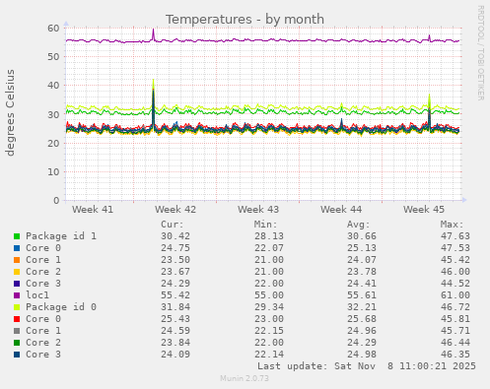This screenshot has height=389, width=490.
Task: Click the "Last update: Sat Nov 8 11:00:21 2025" text
Action: [367, 366]
